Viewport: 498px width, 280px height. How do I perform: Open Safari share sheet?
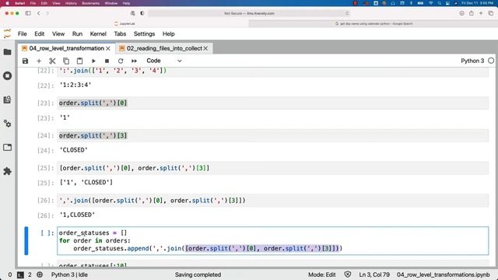point(472,13)
